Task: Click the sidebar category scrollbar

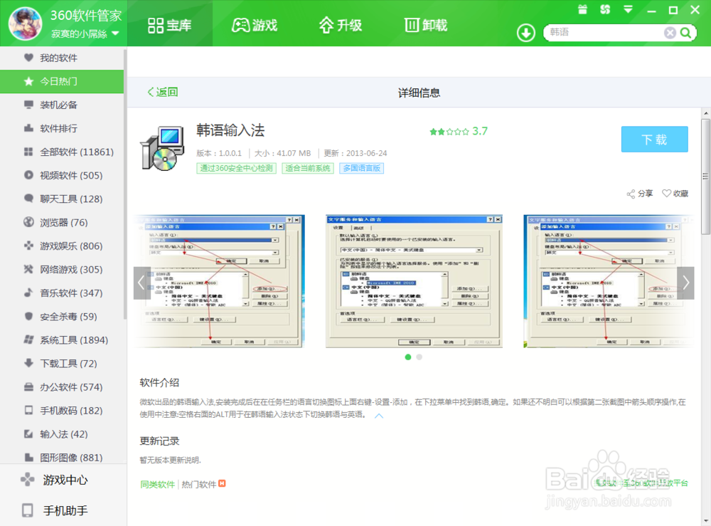Action: point(125,184)
